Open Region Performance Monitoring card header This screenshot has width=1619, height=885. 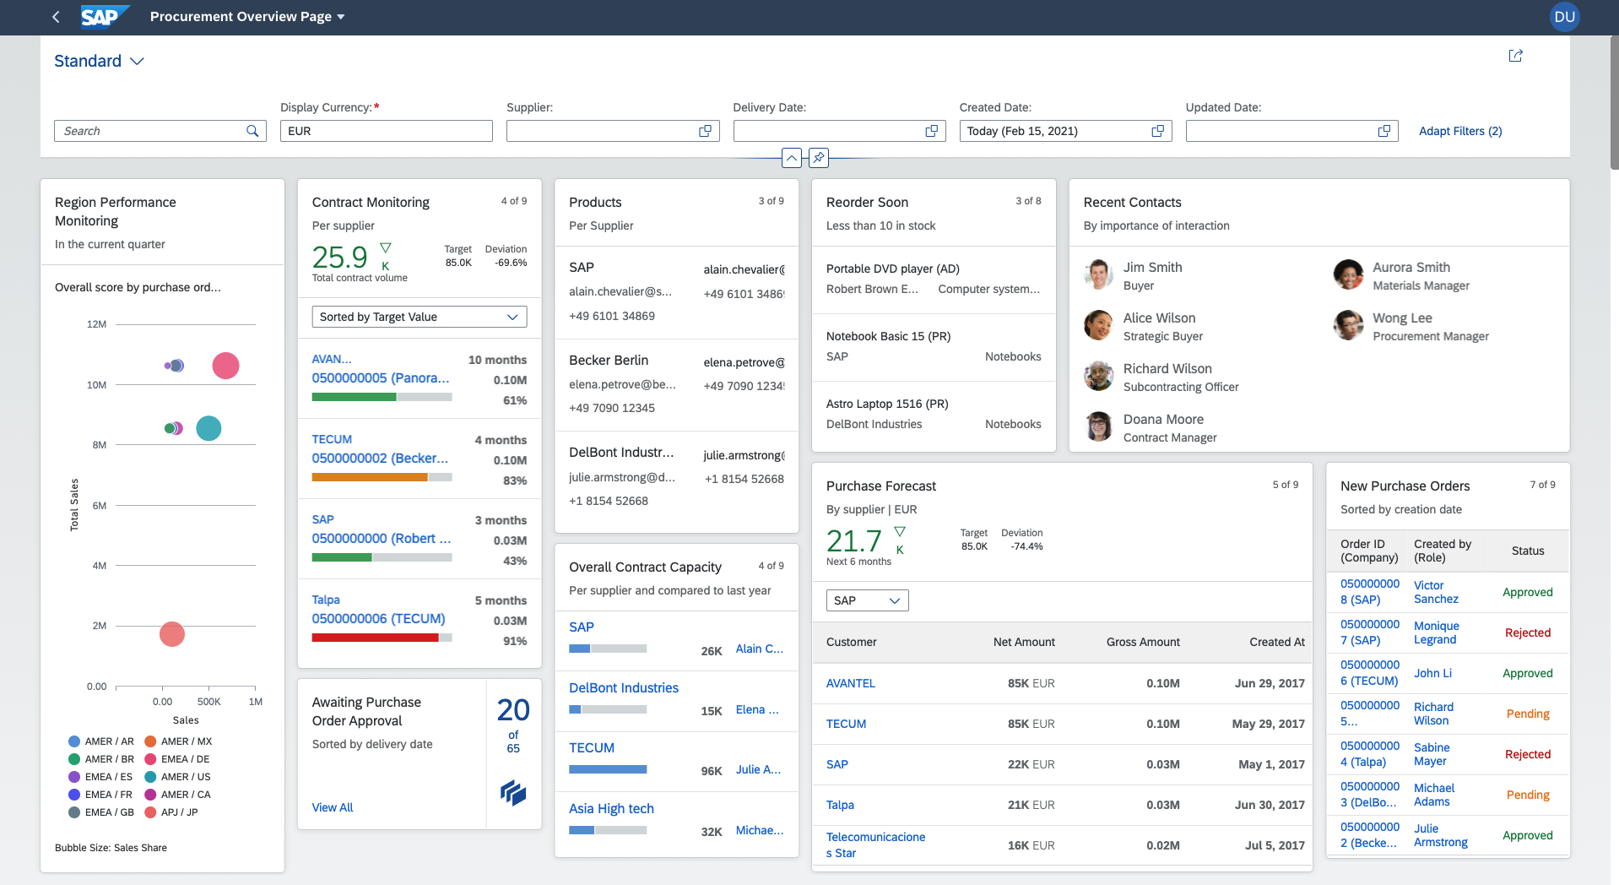pyautogui.click(x=162, y=223)
